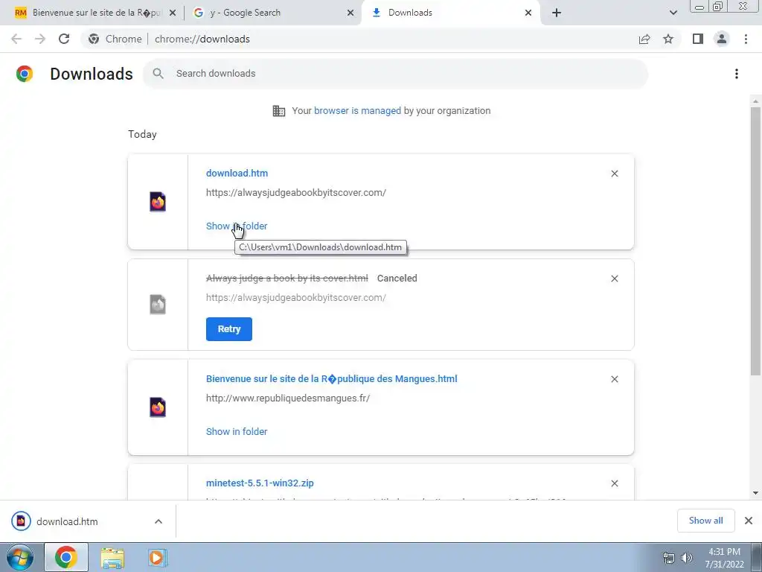Image resolution: width=762 pixels, height=572 pixels.
Task: Click the Chrome site info chip in address bar
Action: [x=115, y=39]
